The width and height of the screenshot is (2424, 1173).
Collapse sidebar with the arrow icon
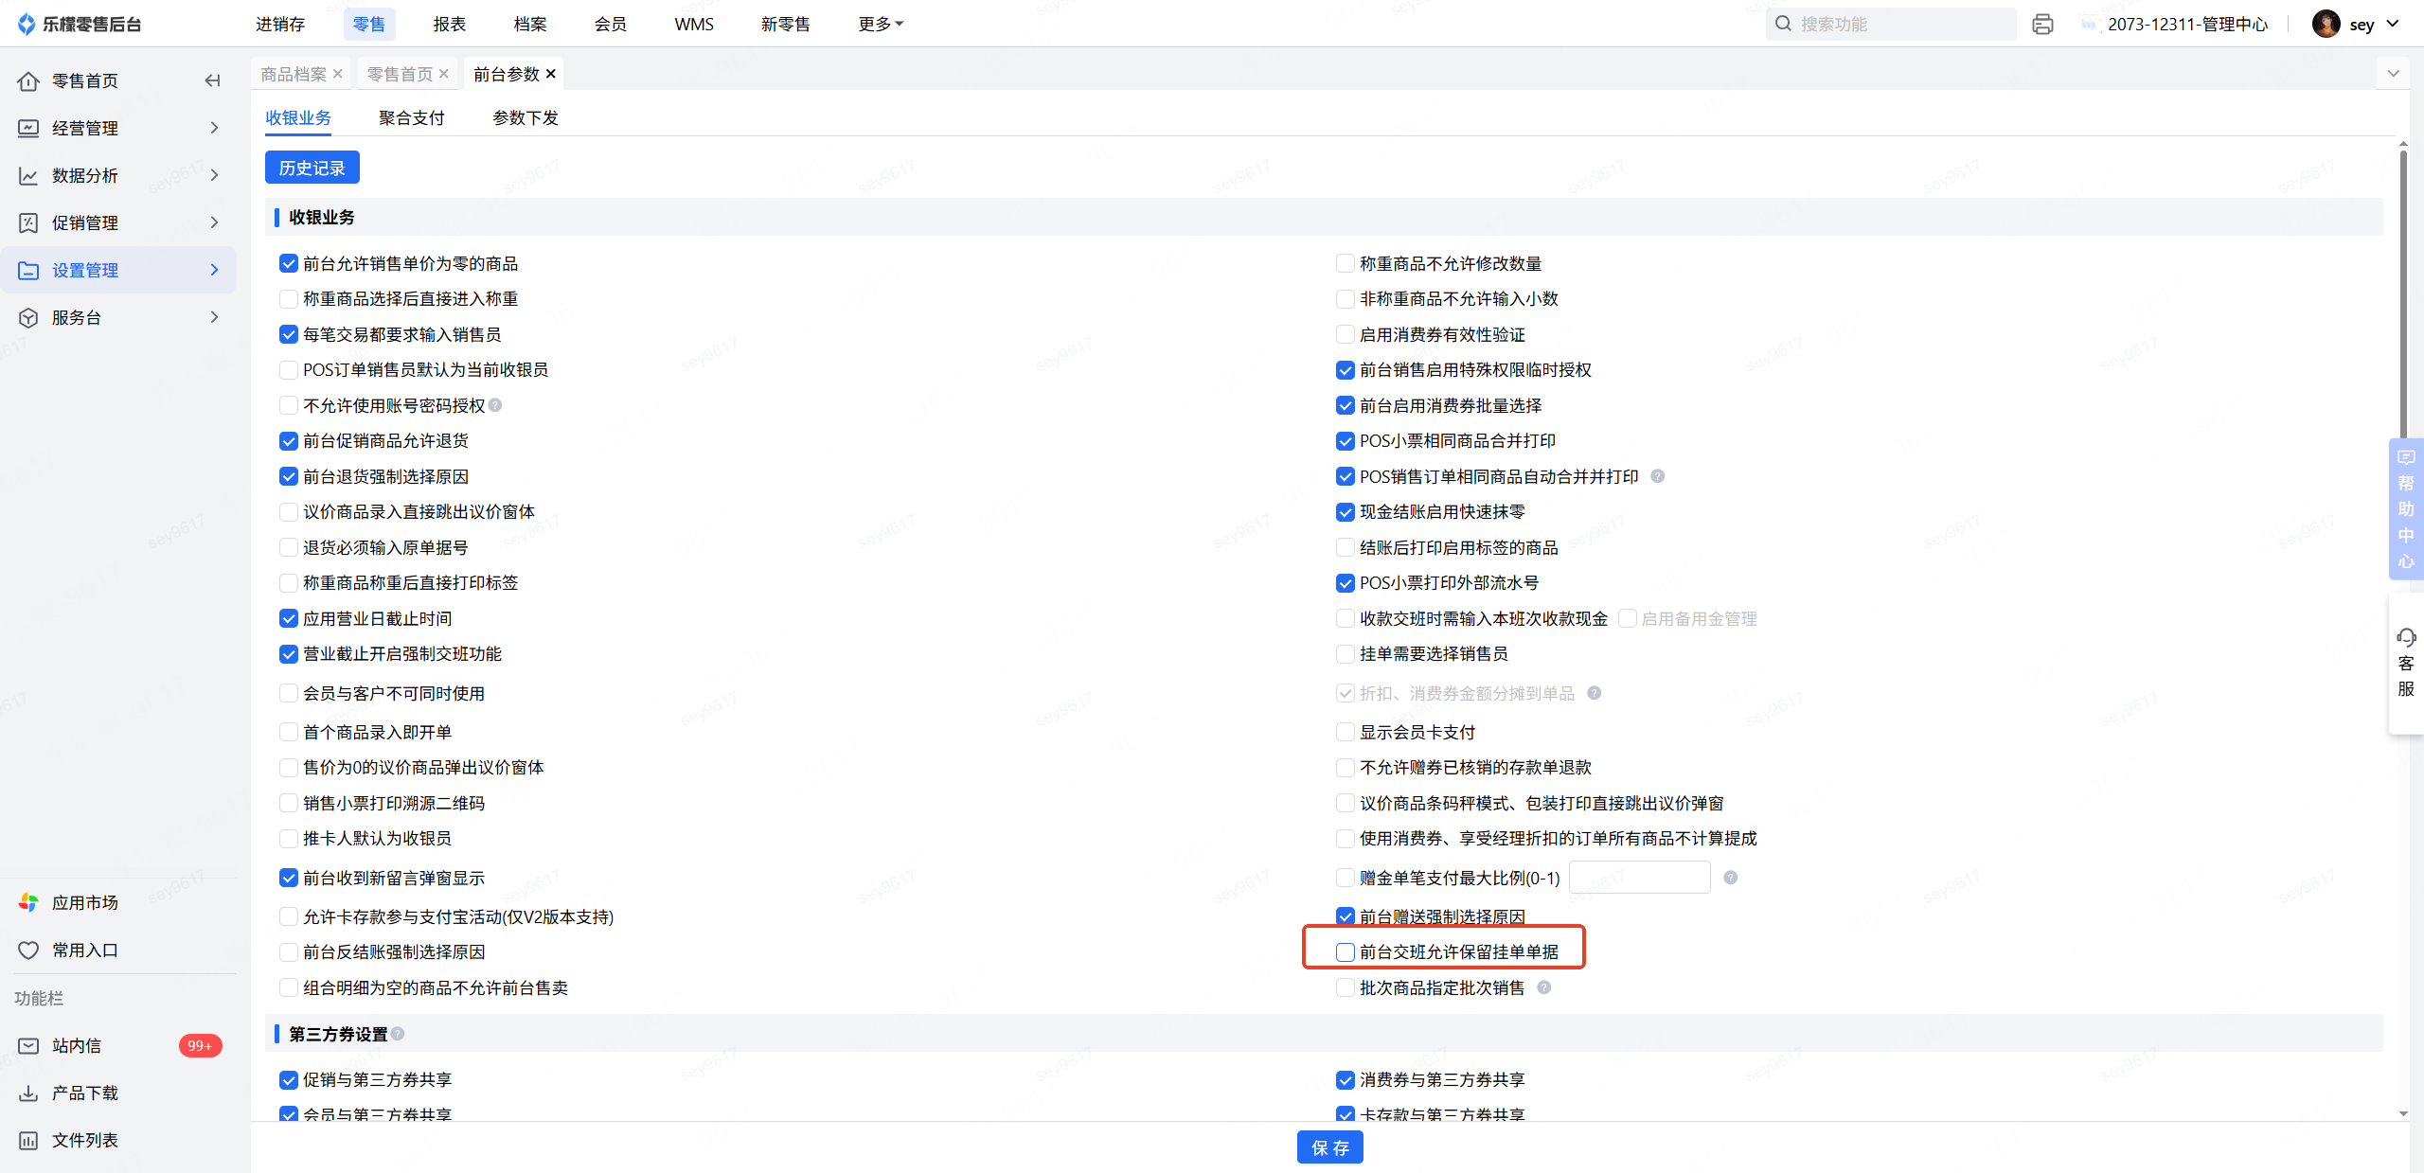pyautogui.click(x=212, y=81)
